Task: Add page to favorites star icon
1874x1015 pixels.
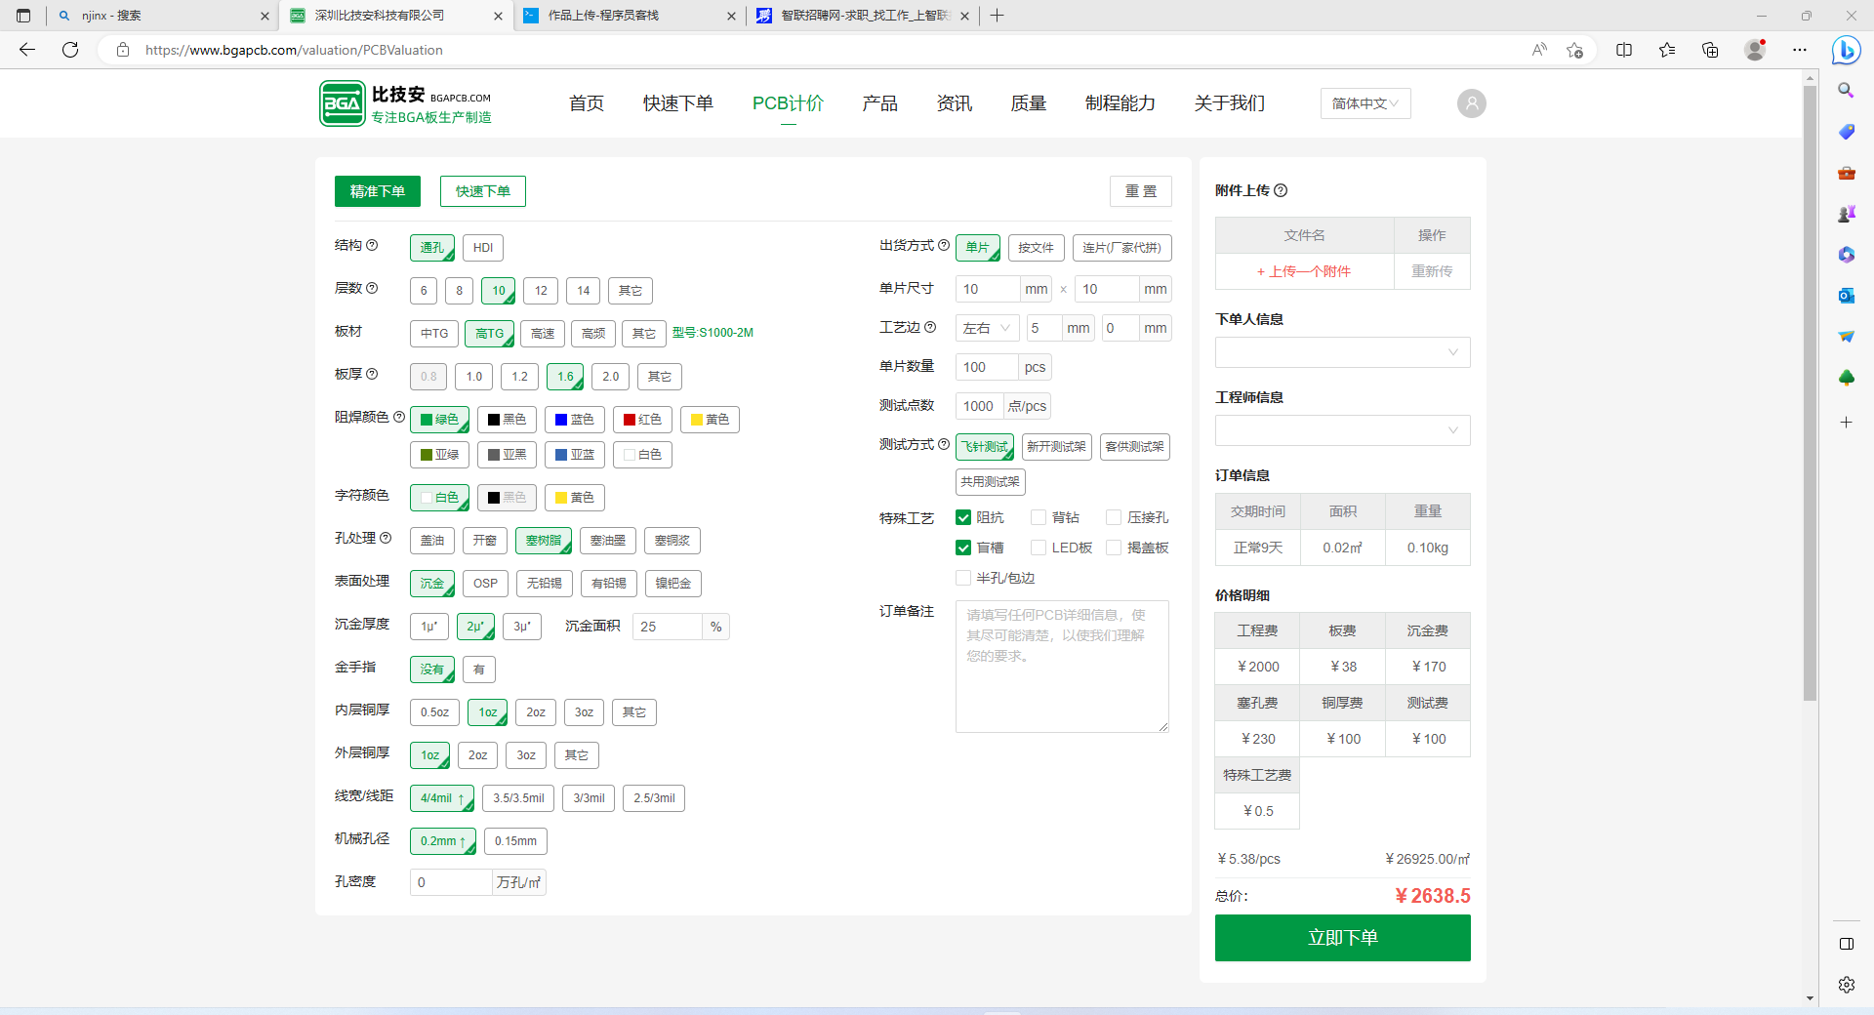Action: (x=1574, y=50)
